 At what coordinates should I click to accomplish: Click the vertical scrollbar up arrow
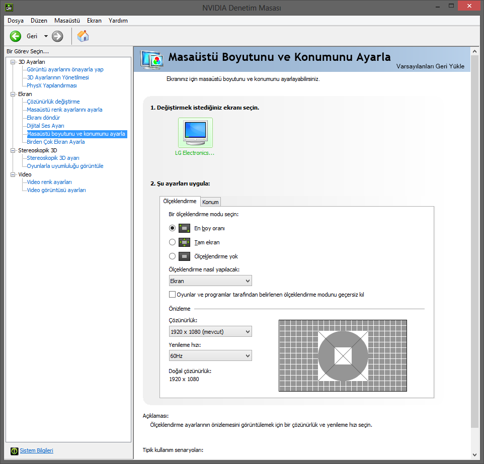(x=474, y=51)
